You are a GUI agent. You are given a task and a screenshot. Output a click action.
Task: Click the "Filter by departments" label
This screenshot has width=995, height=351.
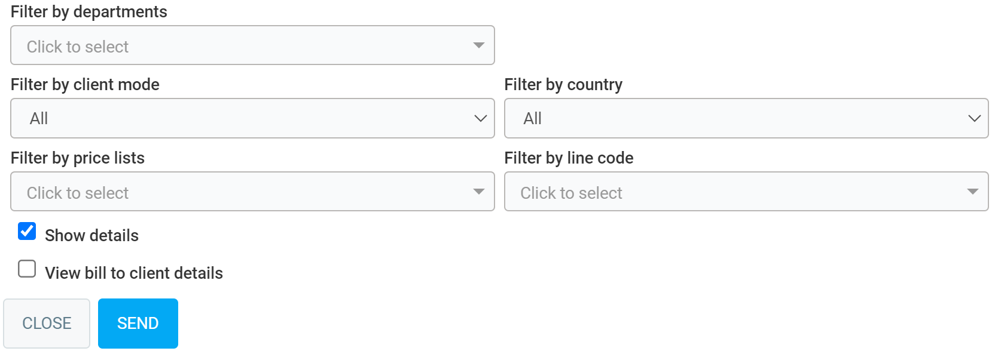click(89, 12)
